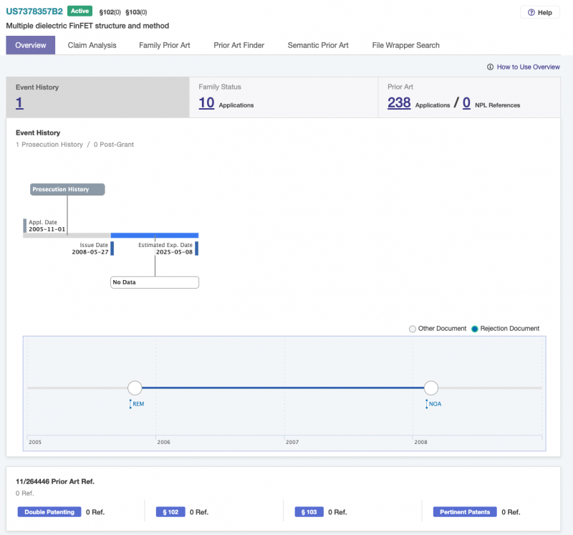This screenshot has height=535, width=573.
Task: Click the Appl. Date 2005-11-01 text
Action: [x=47, y=226]
